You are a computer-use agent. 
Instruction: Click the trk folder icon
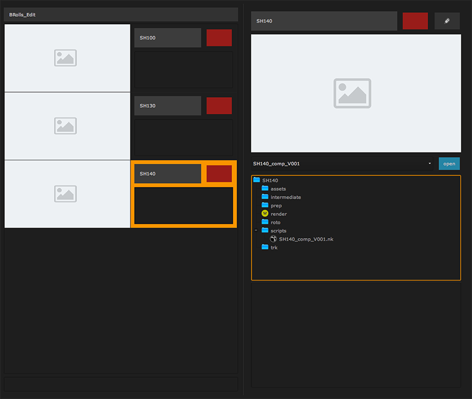tap(265, 248)
